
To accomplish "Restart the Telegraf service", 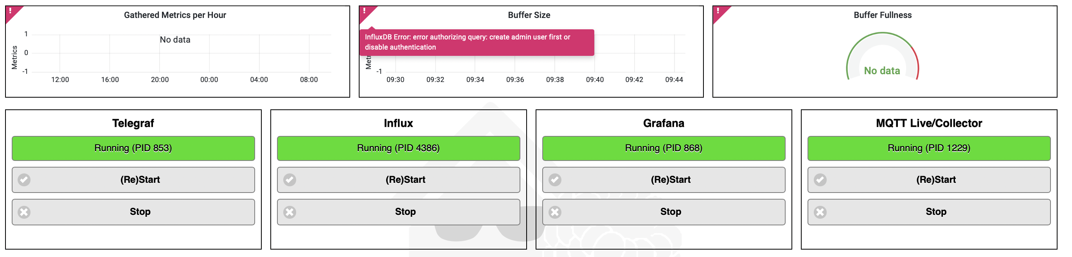I will pos(140,180).
